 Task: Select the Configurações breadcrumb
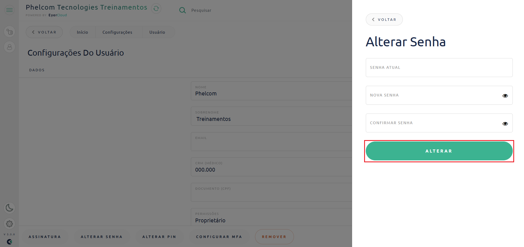117,32
